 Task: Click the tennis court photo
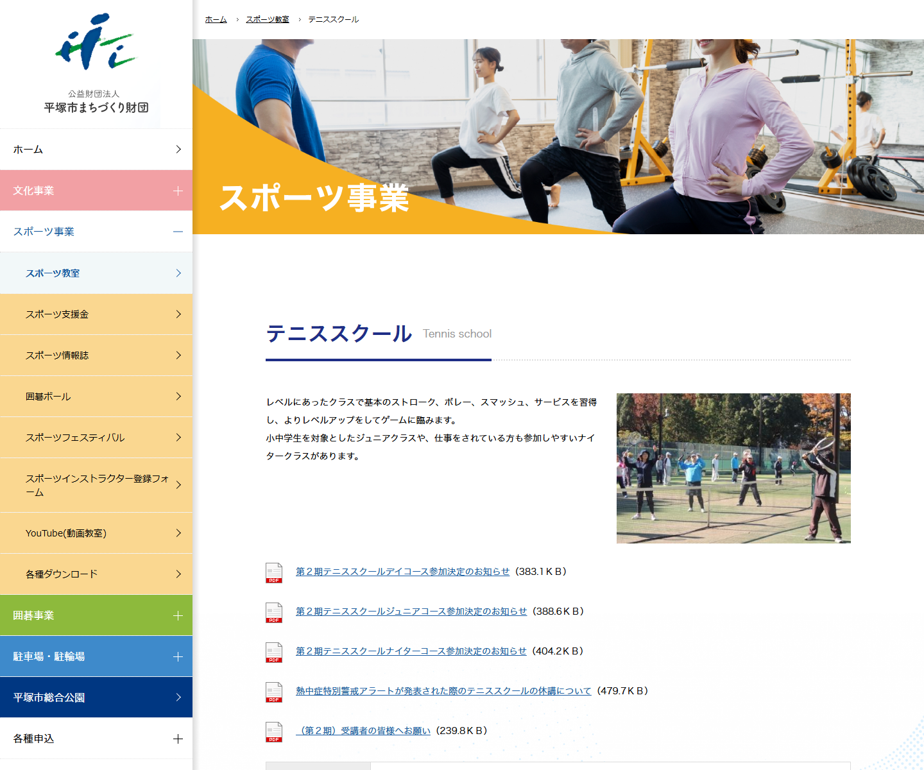tap(733, 468)
